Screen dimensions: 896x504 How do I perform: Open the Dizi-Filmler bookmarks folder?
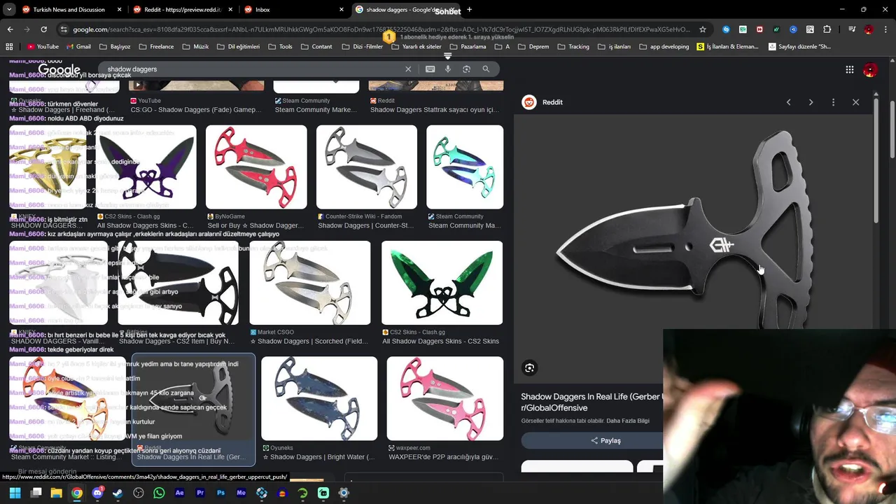(363, 47)
